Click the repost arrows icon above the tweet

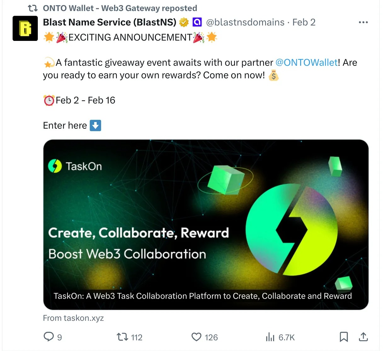pyautogui.click(x=33, y=8)
